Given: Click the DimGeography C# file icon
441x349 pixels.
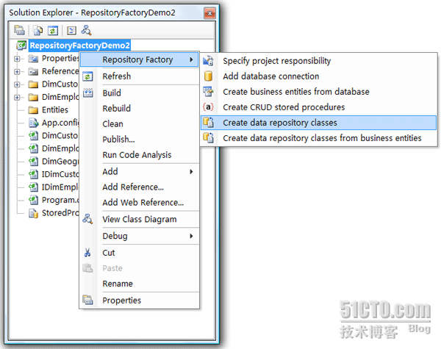Looking at the screenshot, I should coord(34,161).
